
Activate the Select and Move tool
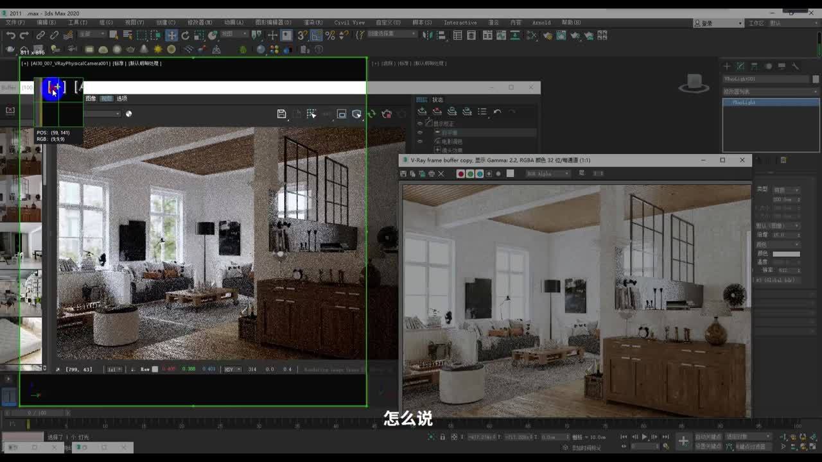coord(171,36)
